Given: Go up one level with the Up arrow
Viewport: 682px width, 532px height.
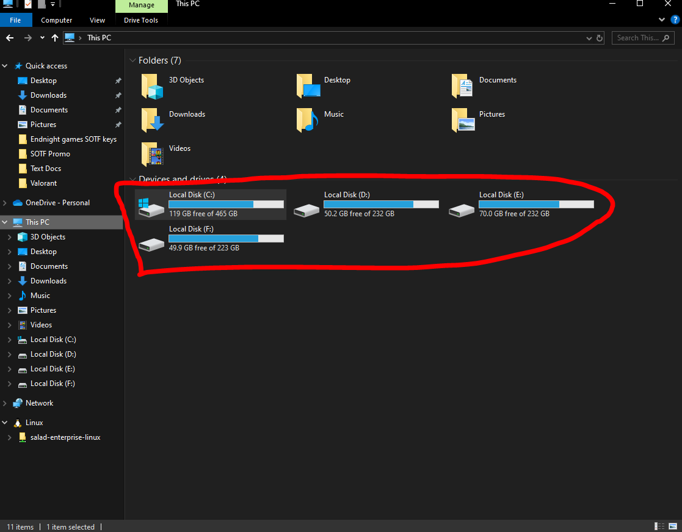Looking at the screenshot, I should [x=55, y=38].
